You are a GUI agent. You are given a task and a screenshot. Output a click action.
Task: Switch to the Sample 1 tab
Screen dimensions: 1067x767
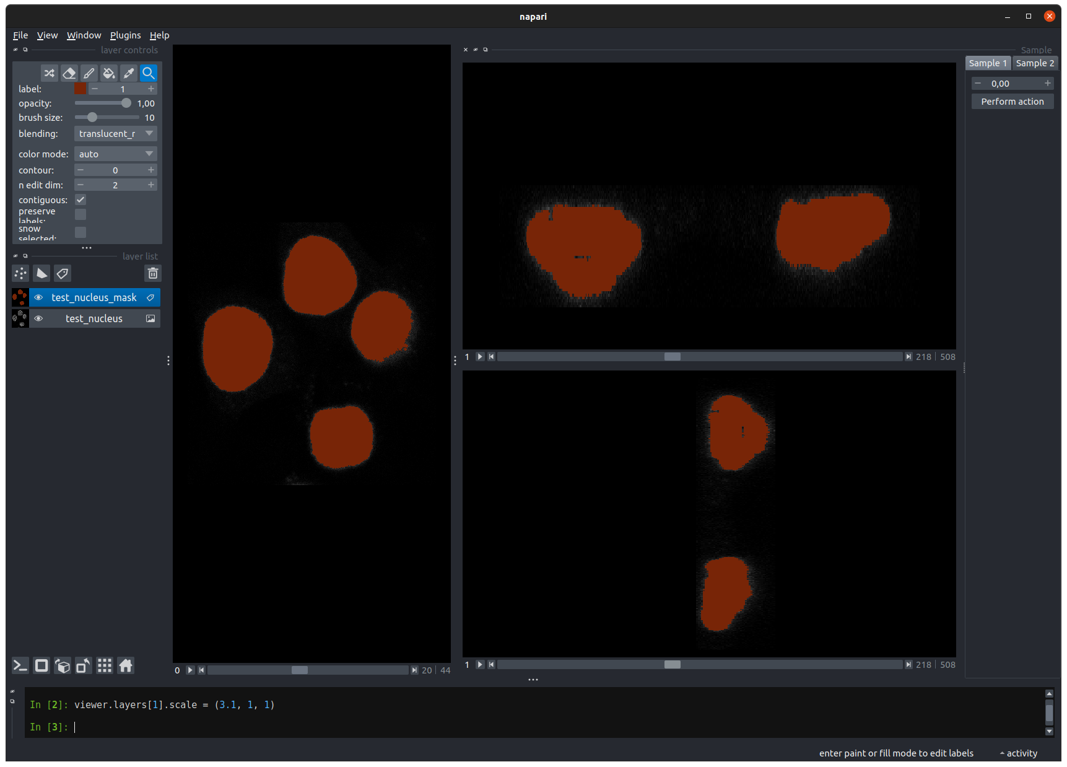pyautogui.click(x=988, y=63)
